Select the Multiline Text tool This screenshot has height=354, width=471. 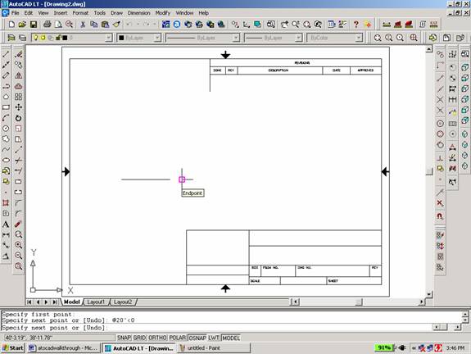6,225
